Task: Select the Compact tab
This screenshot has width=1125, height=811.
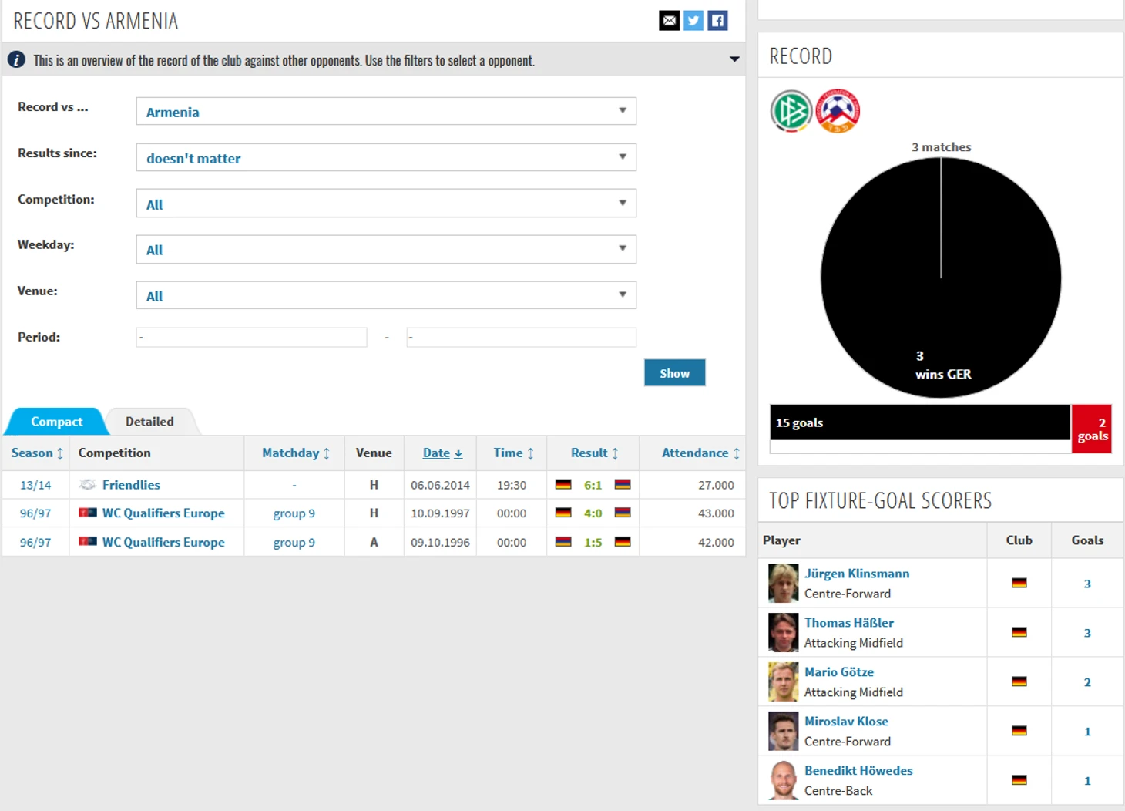Action: coord(56,422)
